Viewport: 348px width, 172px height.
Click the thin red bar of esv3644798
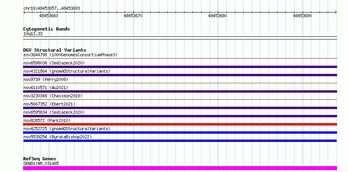pyautogui.click(x=180, y=59)
